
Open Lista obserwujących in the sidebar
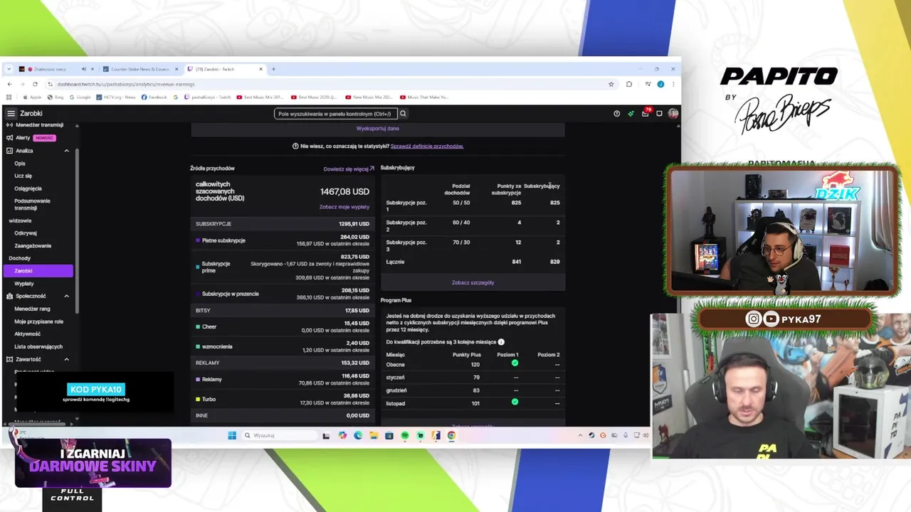coord(38,346)
